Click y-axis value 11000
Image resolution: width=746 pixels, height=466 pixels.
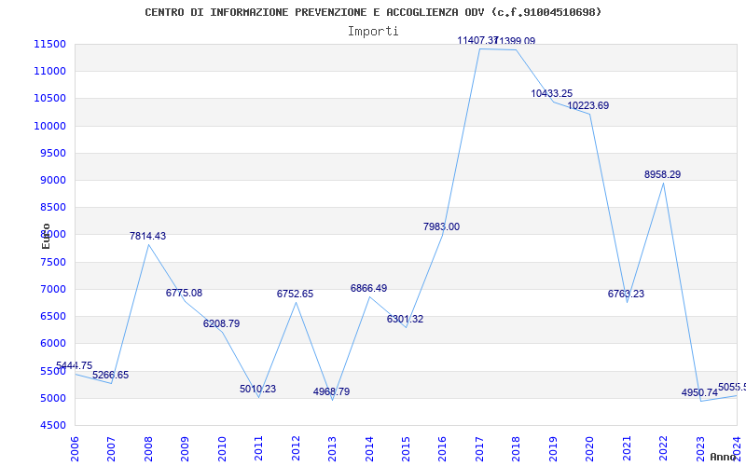coord(49,72)
